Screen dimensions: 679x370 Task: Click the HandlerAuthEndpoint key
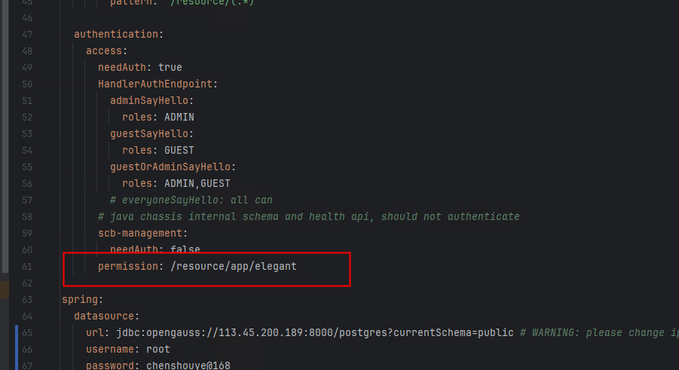coord(156,84)
